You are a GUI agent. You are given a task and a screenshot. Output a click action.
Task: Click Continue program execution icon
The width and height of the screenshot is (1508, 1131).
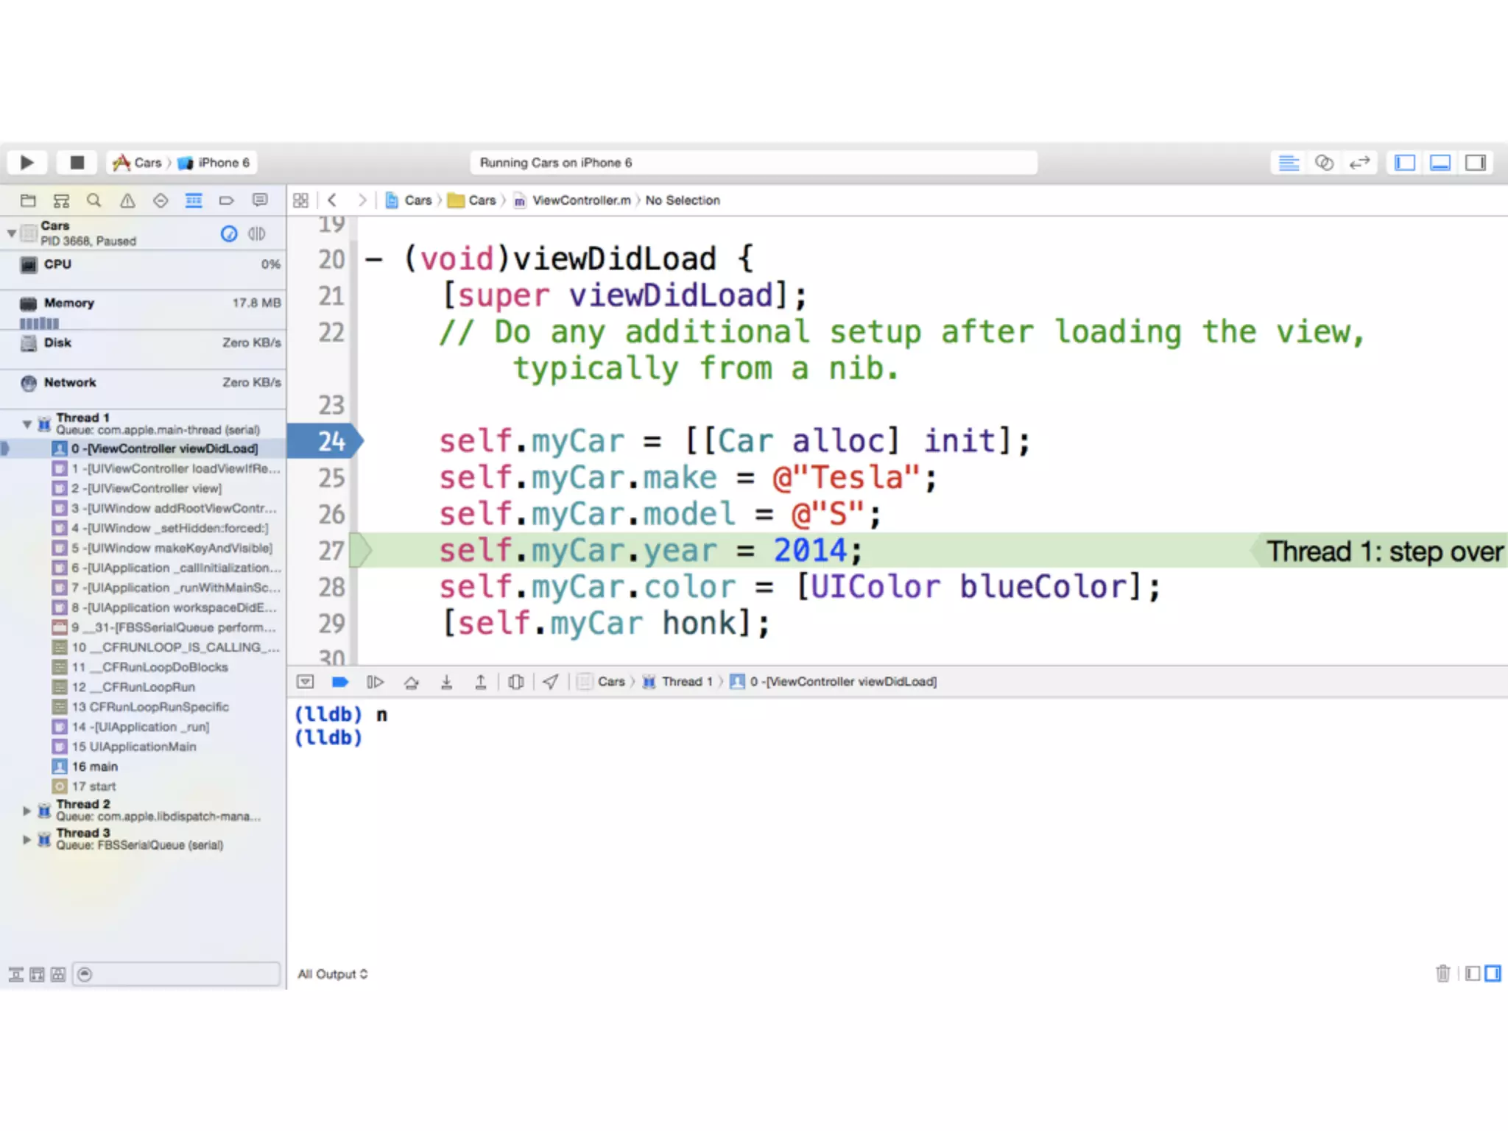point(375,682)
